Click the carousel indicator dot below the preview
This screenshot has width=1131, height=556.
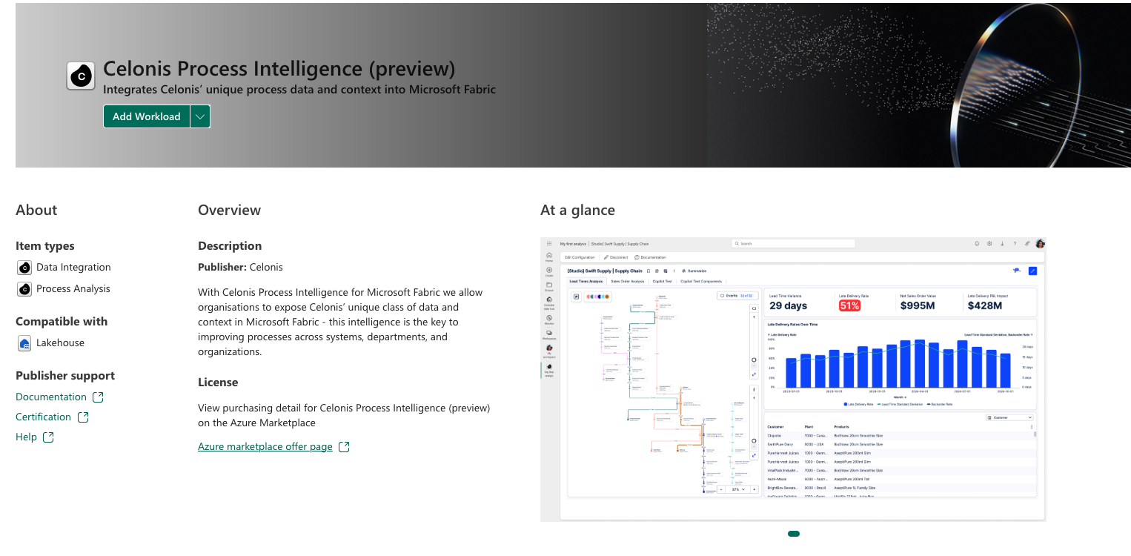794,534
